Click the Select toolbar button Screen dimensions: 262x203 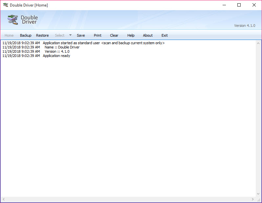pos(60,35)
